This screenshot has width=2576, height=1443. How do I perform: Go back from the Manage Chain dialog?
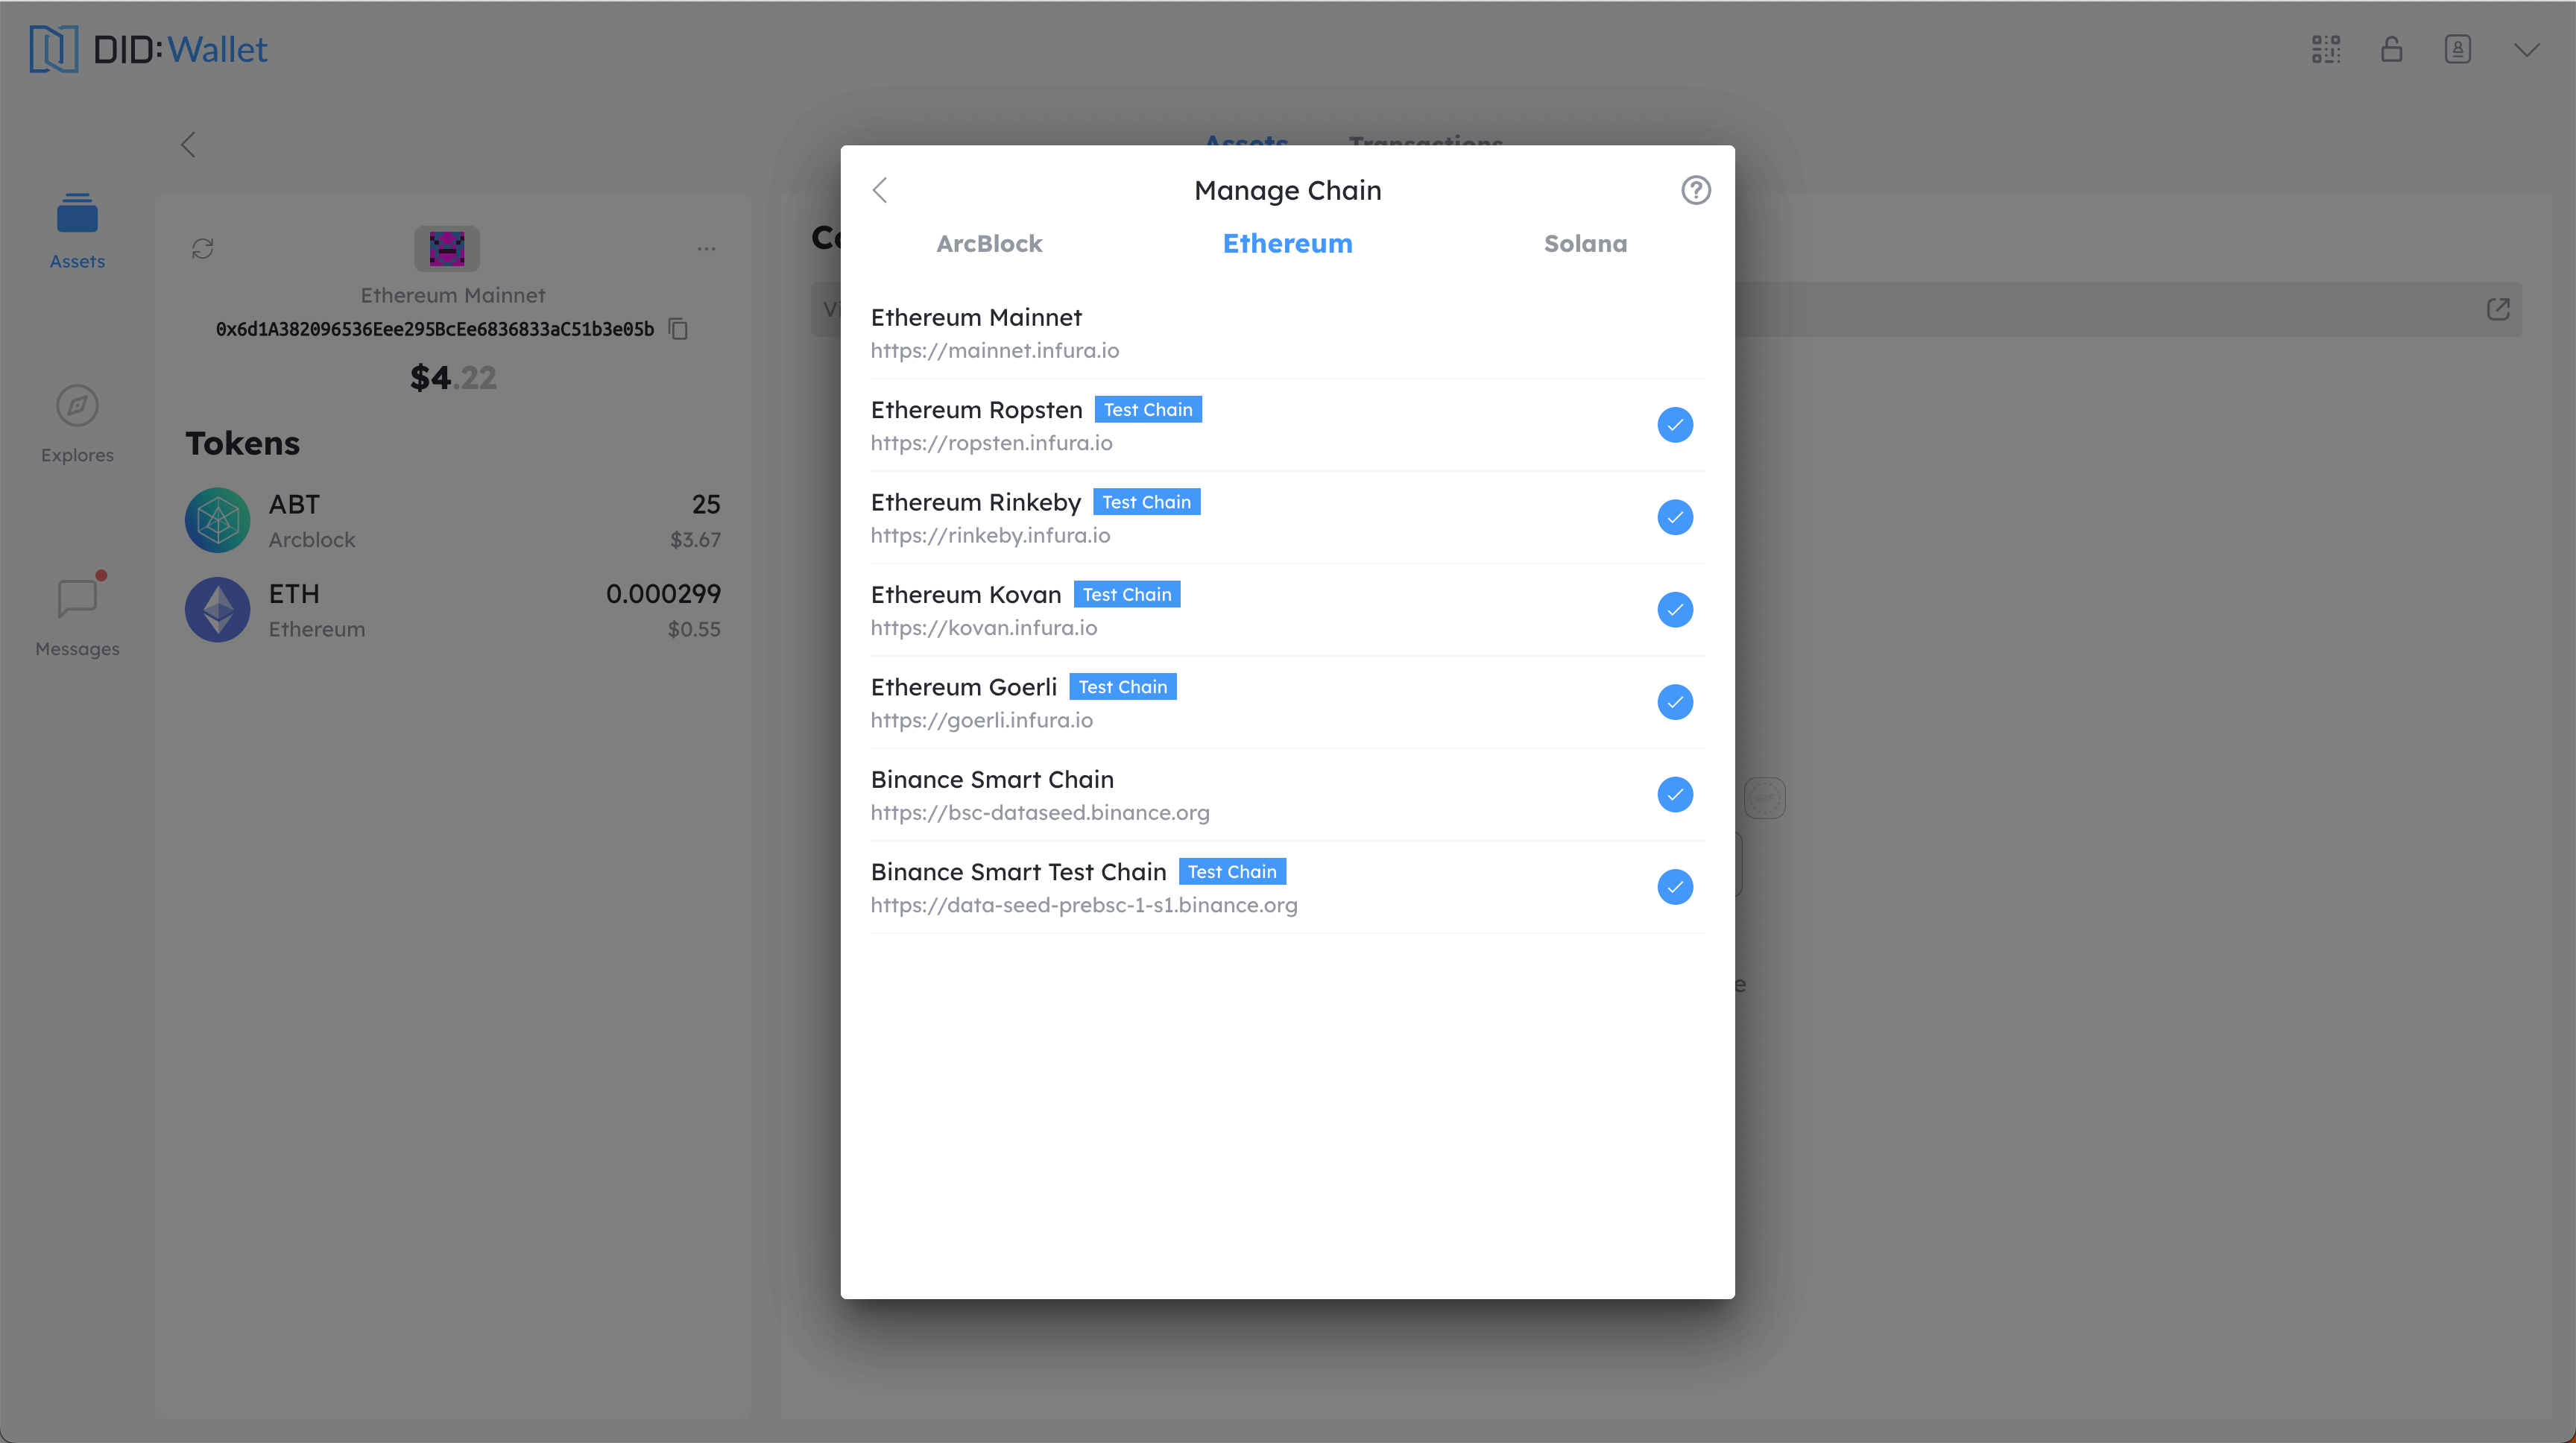pyautogui.click(x=880, y=190)
